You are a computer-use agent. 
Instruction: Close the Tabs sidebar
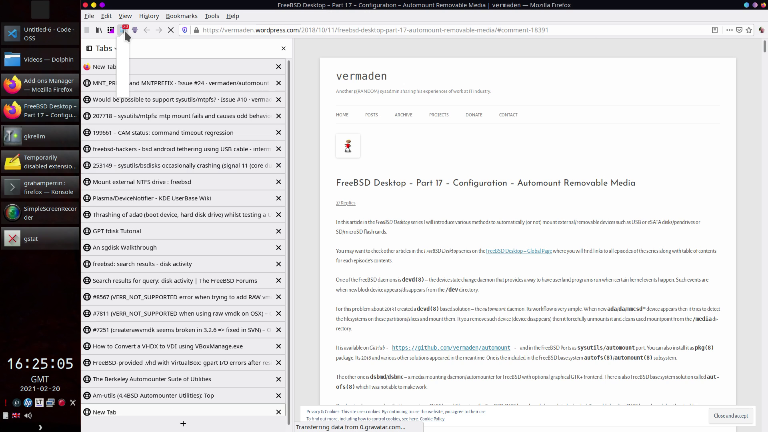[x=284, y=48]
